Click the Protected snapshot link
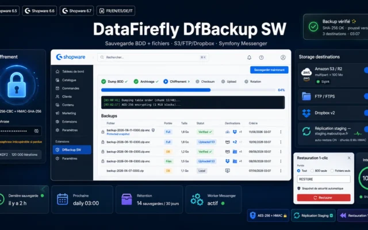The height and width of the screenshot is (230, 368). tap(118, 134)
